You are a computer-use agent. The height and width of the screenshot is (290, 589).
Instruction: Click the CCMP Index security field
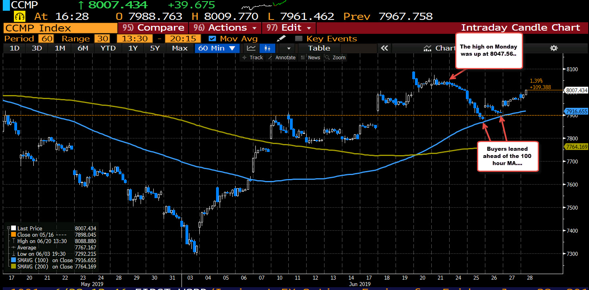point(60,28)
